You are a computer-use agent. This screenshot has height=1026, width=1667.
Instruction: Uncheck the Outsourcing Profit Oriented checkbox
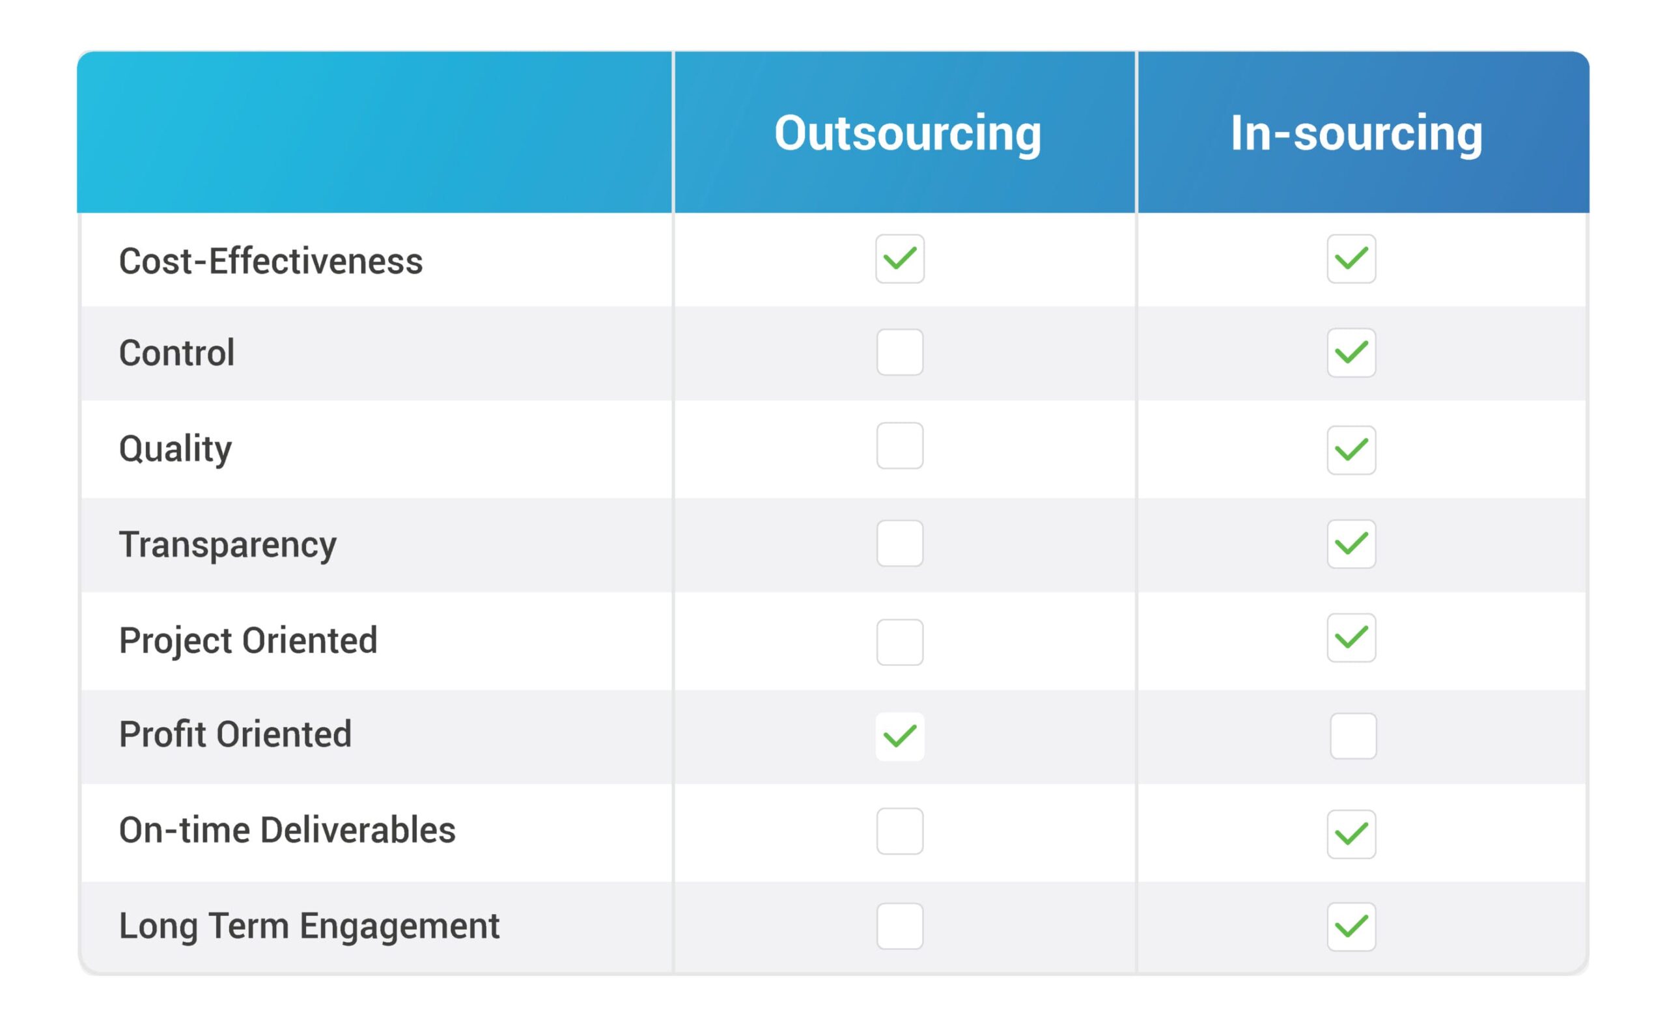[x=899, y=736]
